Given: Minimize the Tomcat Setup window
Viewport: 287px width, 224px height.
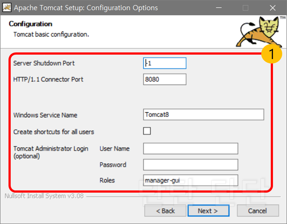Looking at the screenshot, I should coord(219,8).
